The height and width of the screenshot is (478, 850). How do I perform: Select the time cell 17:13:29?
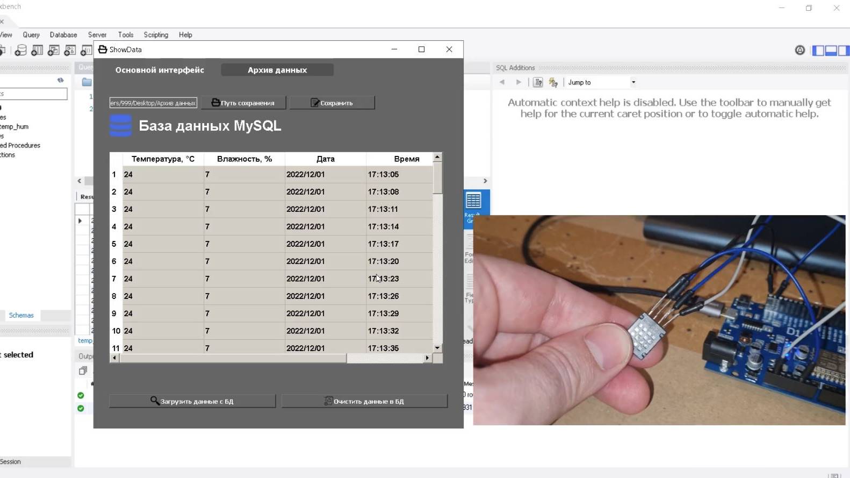coord(399,313)
